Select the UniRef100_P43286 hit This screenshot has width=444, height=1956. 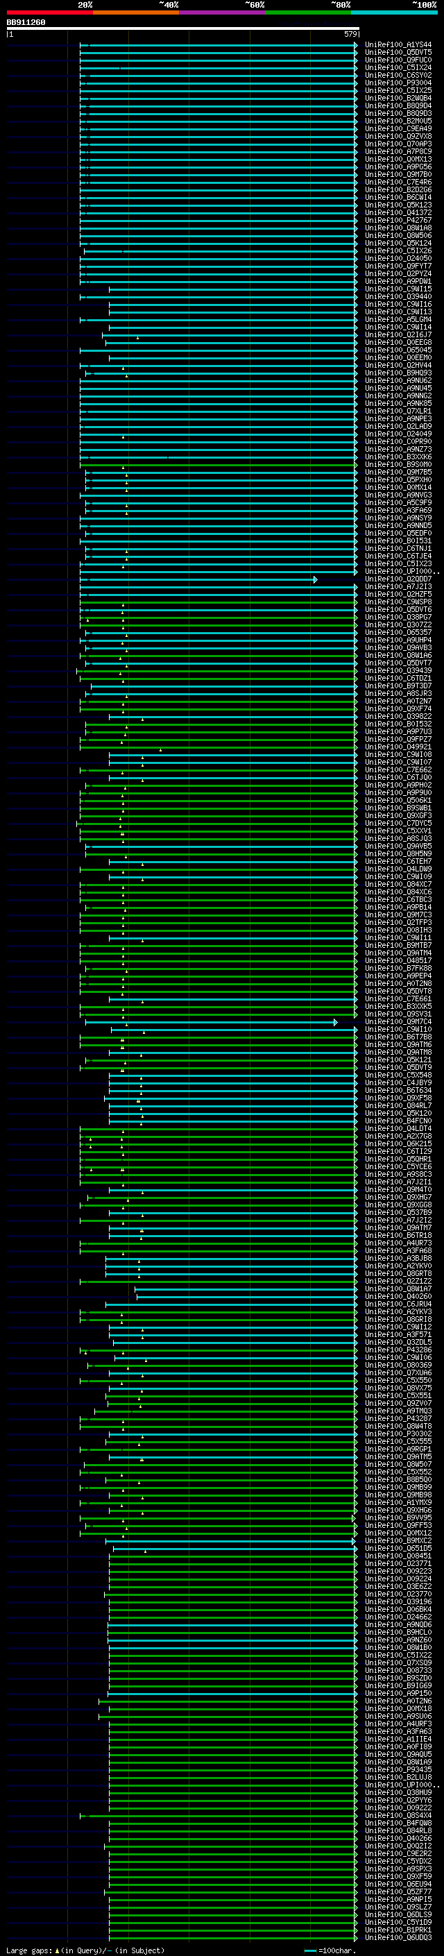coord(398,1351)
